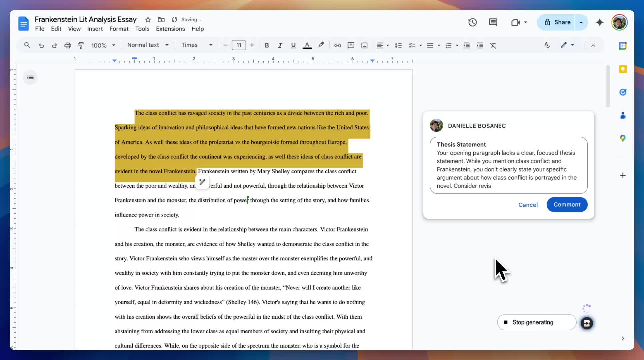Open Google Calendar side panel
The image size is (644, 360).
(623, 46)
